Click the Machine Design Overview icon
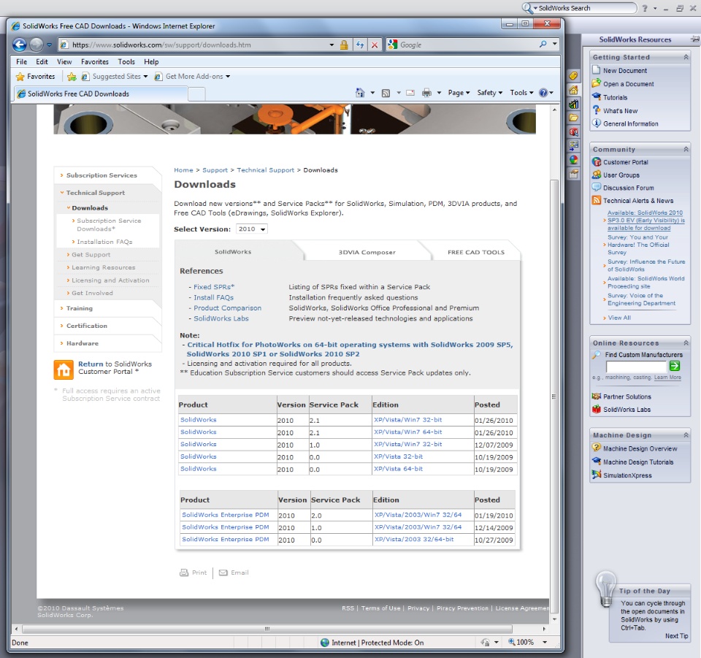The width and height of the screenshot is (701, 658). point(596,448)
